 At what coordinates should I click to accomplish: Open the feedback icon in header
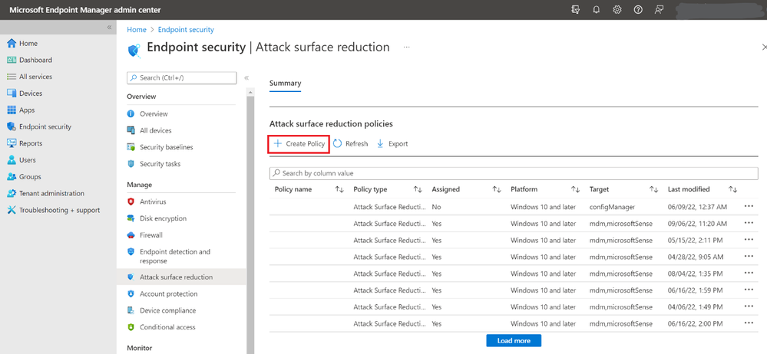coord(659,10)
